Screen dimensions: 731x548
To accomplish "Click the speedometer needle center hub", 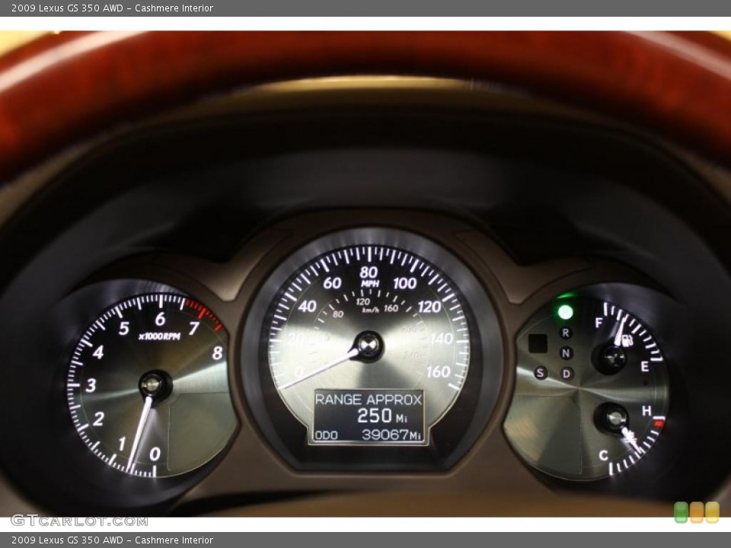I will pos(369,346).
